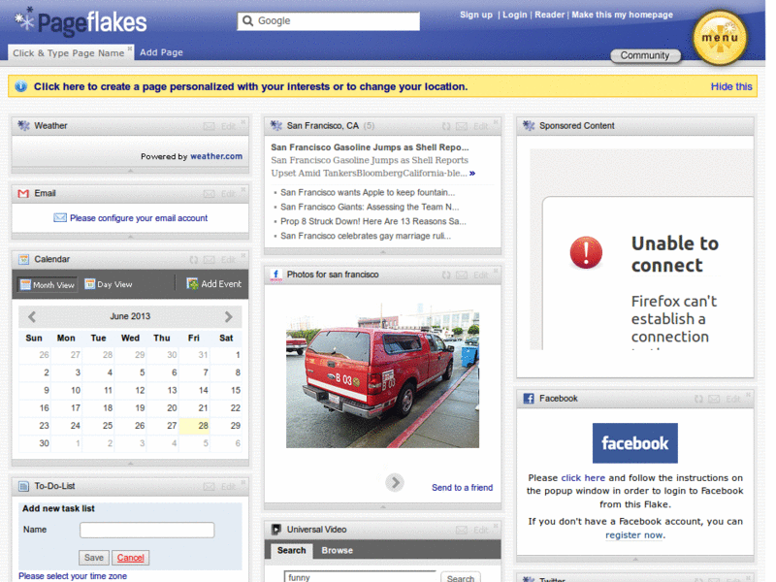Click the blue info icon in yellow banner

point(20,86)
